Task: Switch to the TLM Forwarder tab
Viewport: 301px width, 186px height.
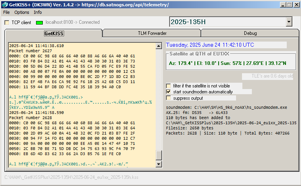Action: coord(152,33)
